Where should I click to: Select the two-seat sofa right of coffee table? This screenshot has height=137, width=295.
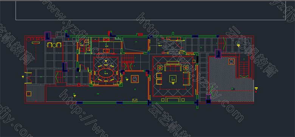(x=186, y=78)
